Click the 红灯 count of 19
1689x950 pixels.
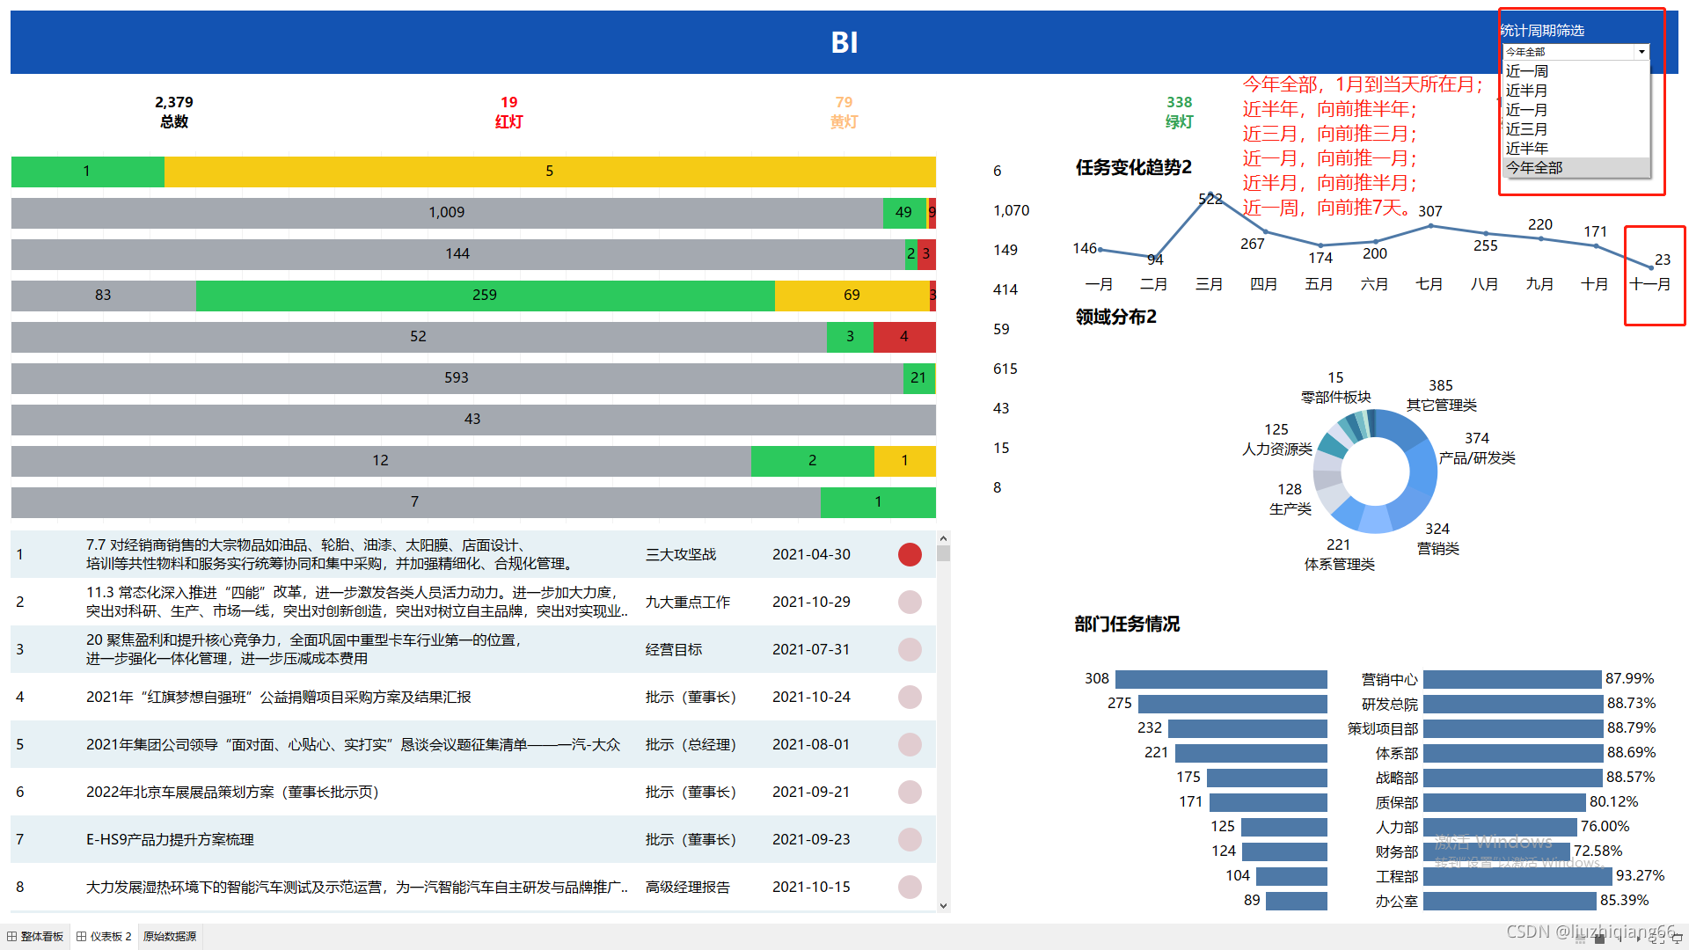[508, 103]
